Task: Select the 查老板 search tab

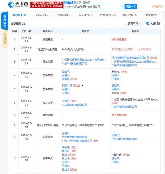Action: pyautogui.click(x=77, y=2)
